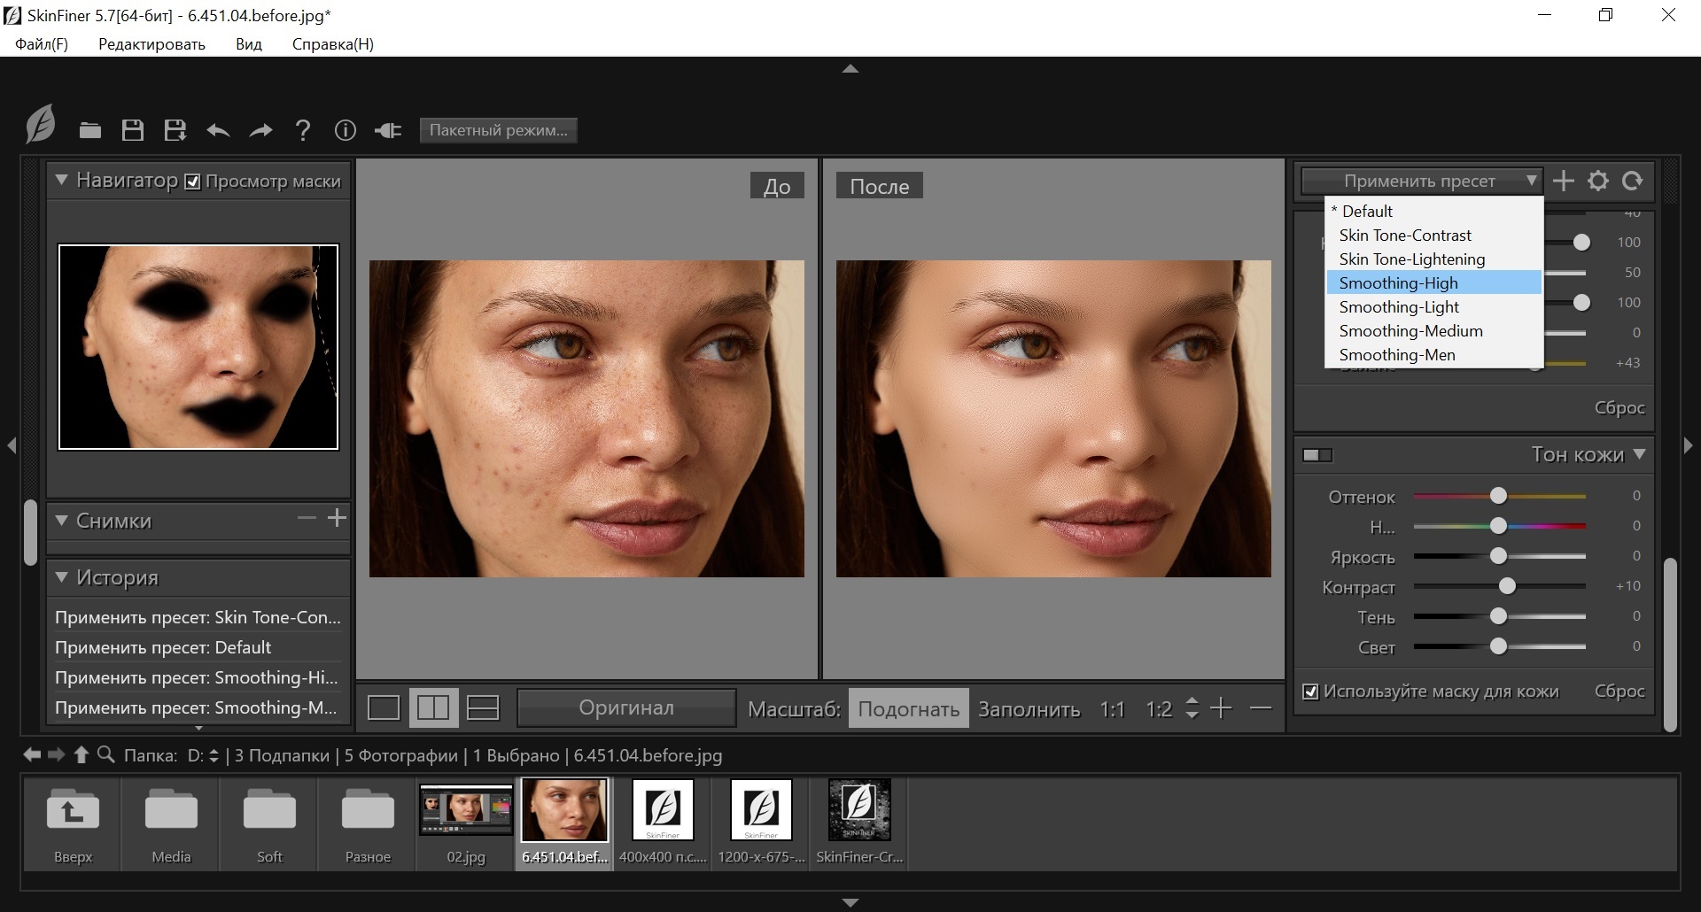1701x912 pixels.
Task: Toggle the Тон кожи panel switch
Action: pyautogui.click(x=1317, y=455)
